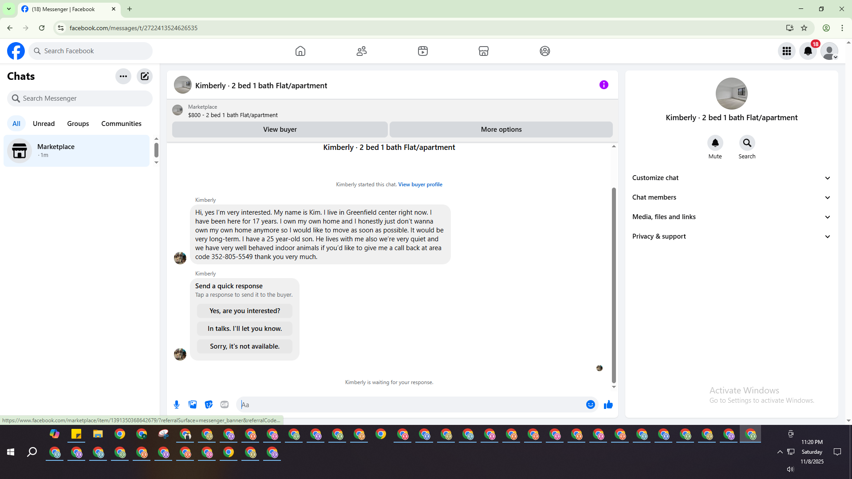Viewport: 852px width, 479px height.
Task: Open the GIF picker icon
Action: click(x=225, y=404)
